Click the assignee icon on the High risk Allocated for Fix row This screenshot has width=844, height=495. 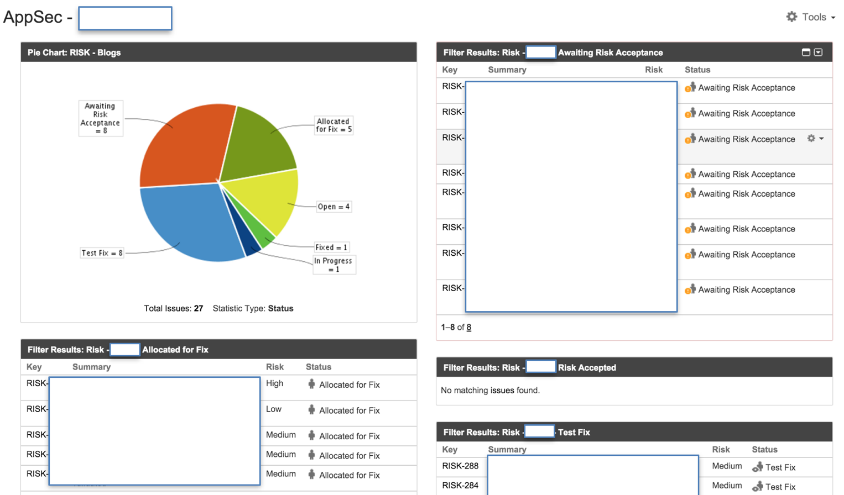click(x=312, y=385)
